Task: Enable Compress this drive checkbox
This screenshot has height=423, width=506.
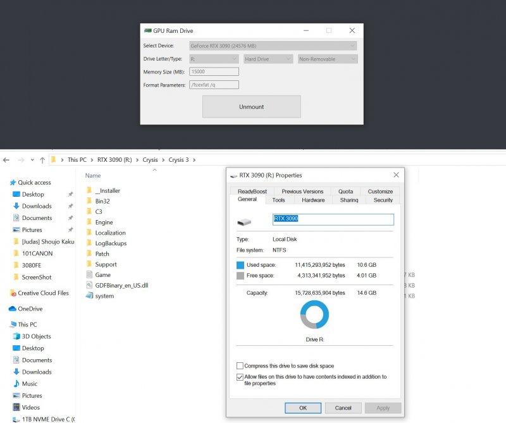Action: 240,366
